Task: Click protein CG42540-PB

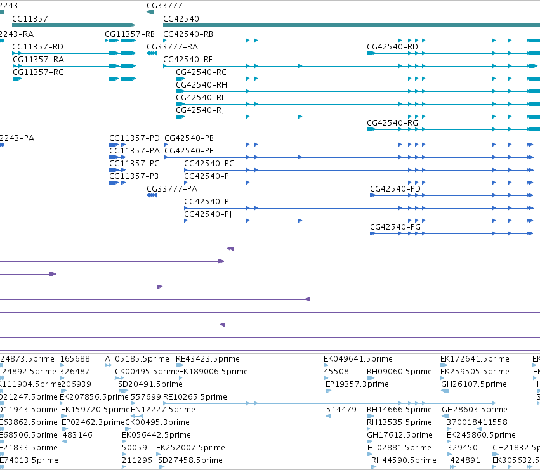Action: point(189,138)
